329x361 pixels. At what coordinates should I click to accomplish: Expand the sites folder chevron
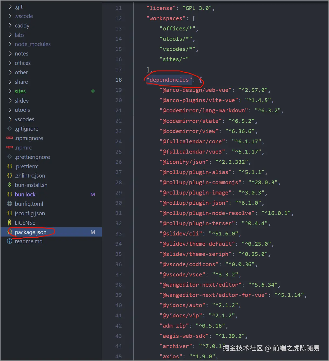[x=10, y=91]
